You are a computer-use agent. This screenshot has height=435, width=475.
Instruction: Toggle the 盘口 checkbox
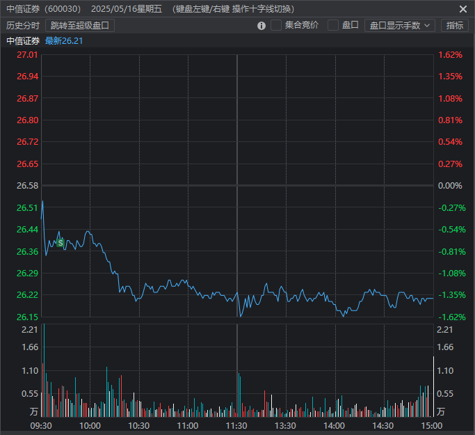tap(333, 25)
